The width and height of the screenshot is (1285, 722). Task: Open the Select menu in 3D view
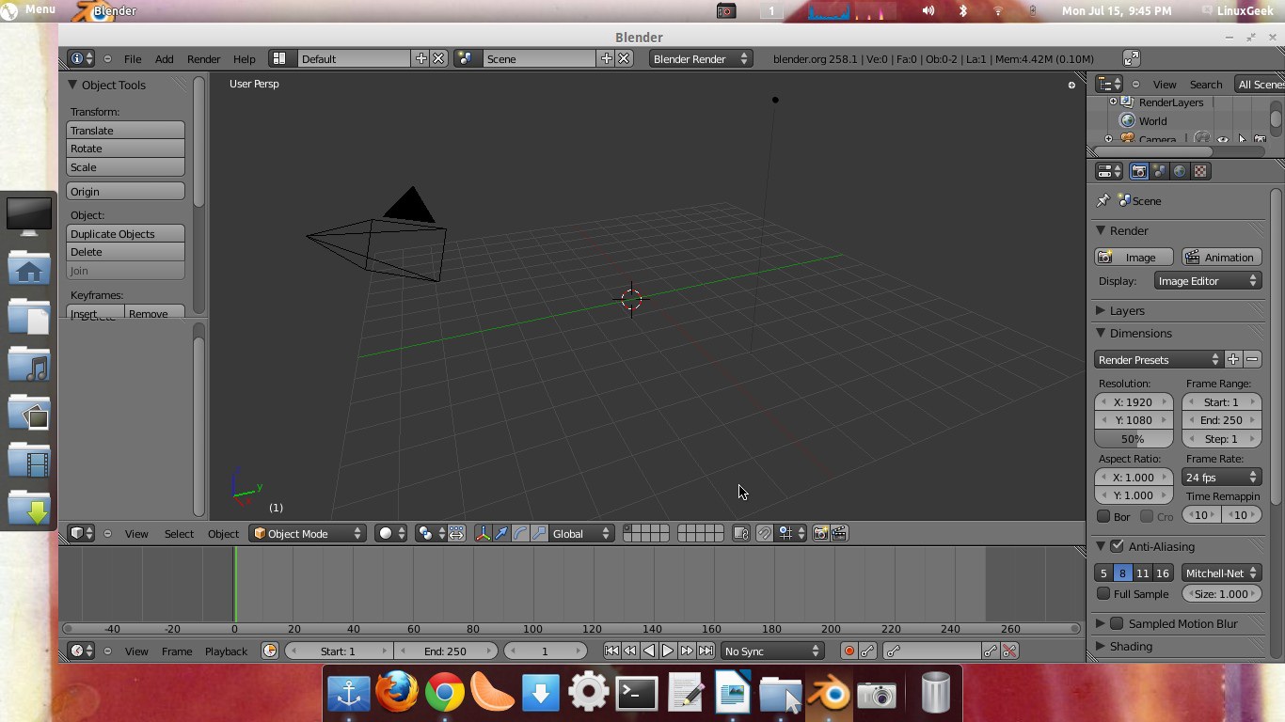(179, 533)
